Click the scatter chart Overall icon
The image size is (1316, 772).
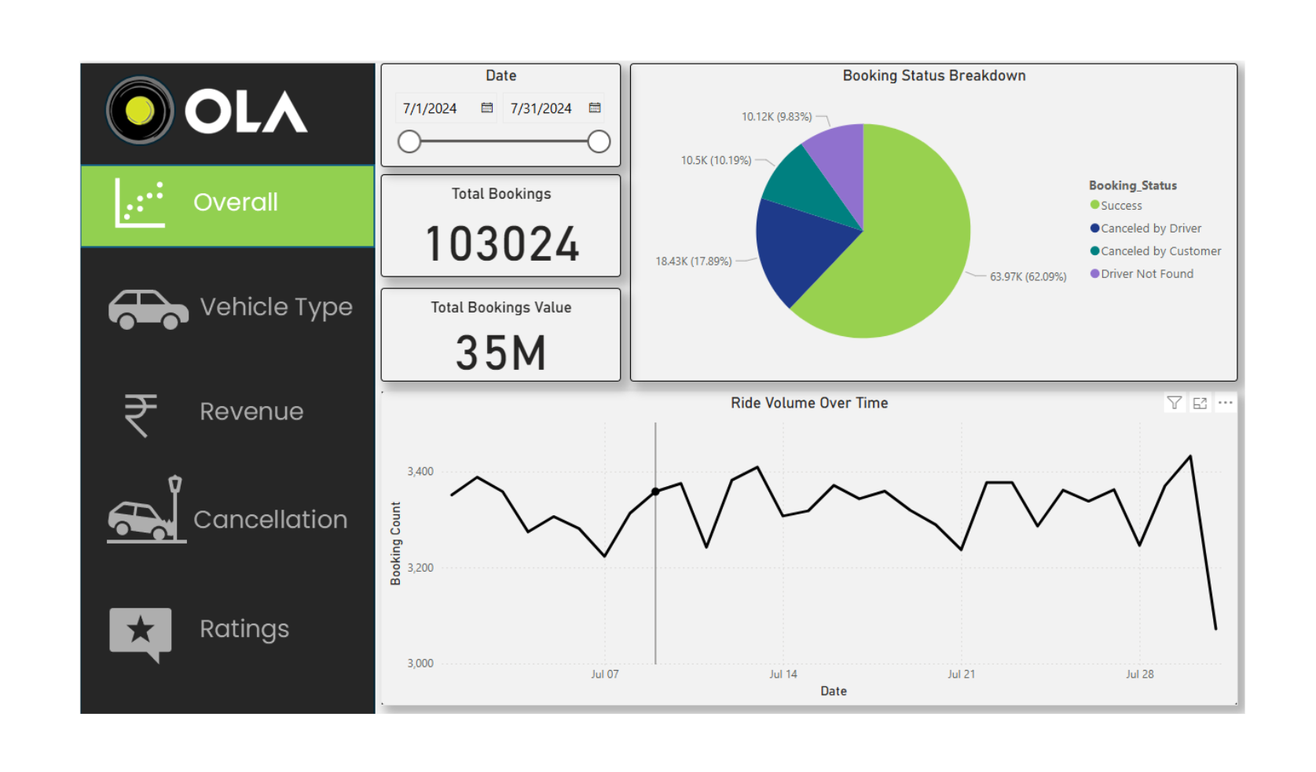pyautogui.click(x=140, y=203)
